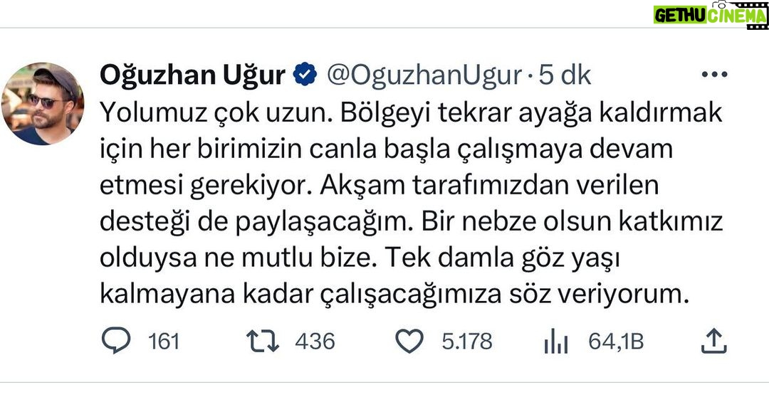
Task: Select the 436 retweets count
Action: click(315, 342)
